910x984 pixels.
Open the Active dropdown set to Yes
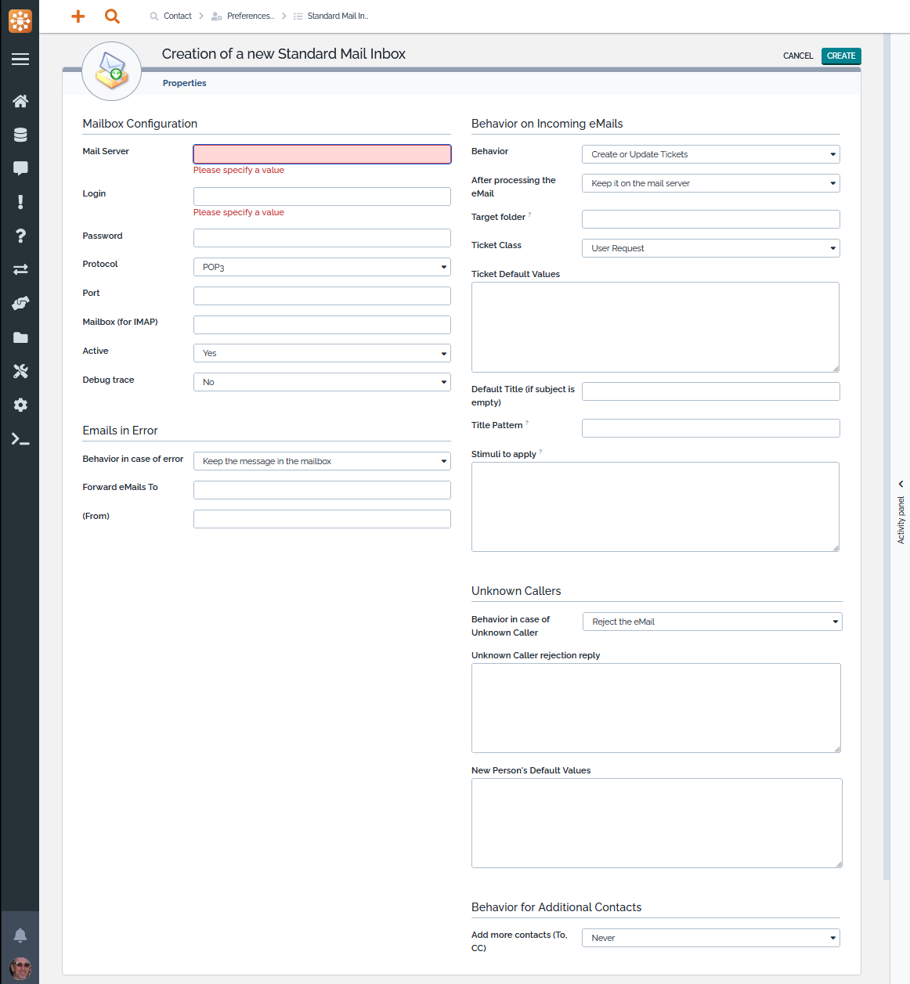(322, 353)
